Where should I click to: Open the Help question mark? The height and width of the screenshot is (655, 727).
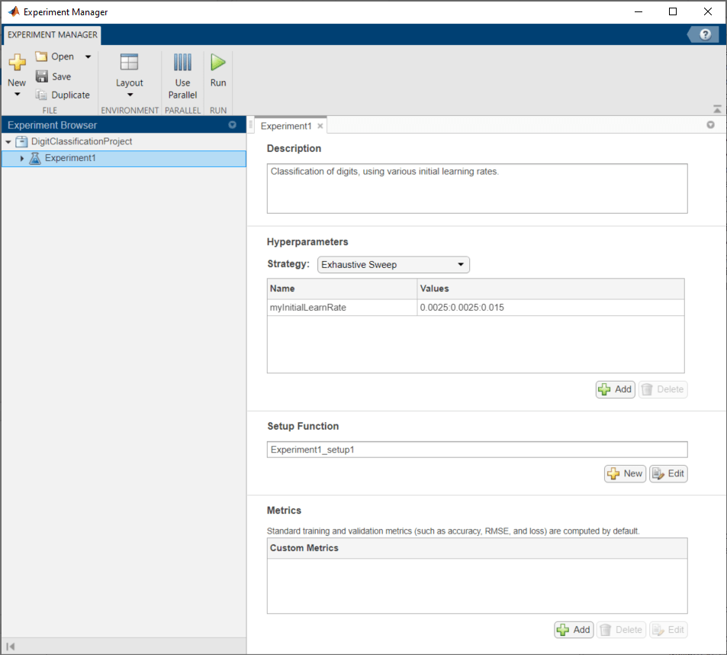705,34
